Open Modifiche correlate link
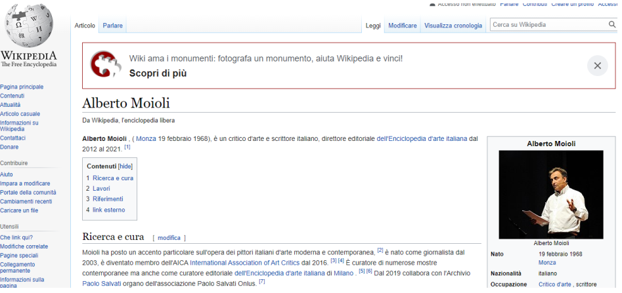Viewport: 622px width, 293px height. [x=24, y=246]
